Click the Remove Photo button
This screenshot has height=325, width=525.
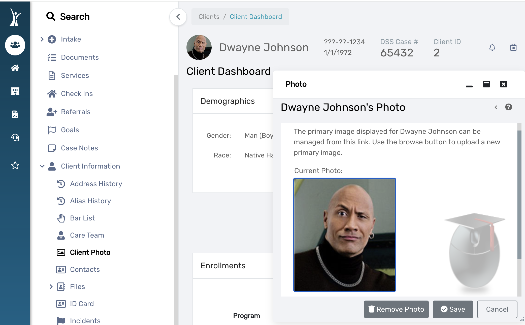tap(396, 309)
